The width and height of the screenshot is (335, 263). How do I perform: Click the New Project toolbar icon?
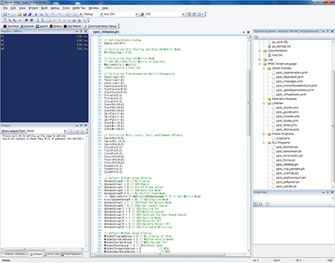coord(5,14)
